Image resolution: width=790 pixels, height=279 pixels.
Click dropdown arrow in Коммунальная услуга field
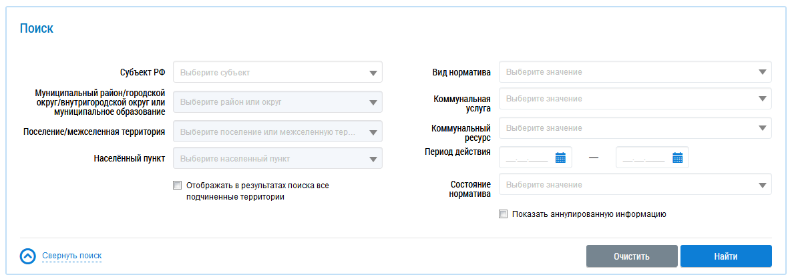[x=763, y=99]
